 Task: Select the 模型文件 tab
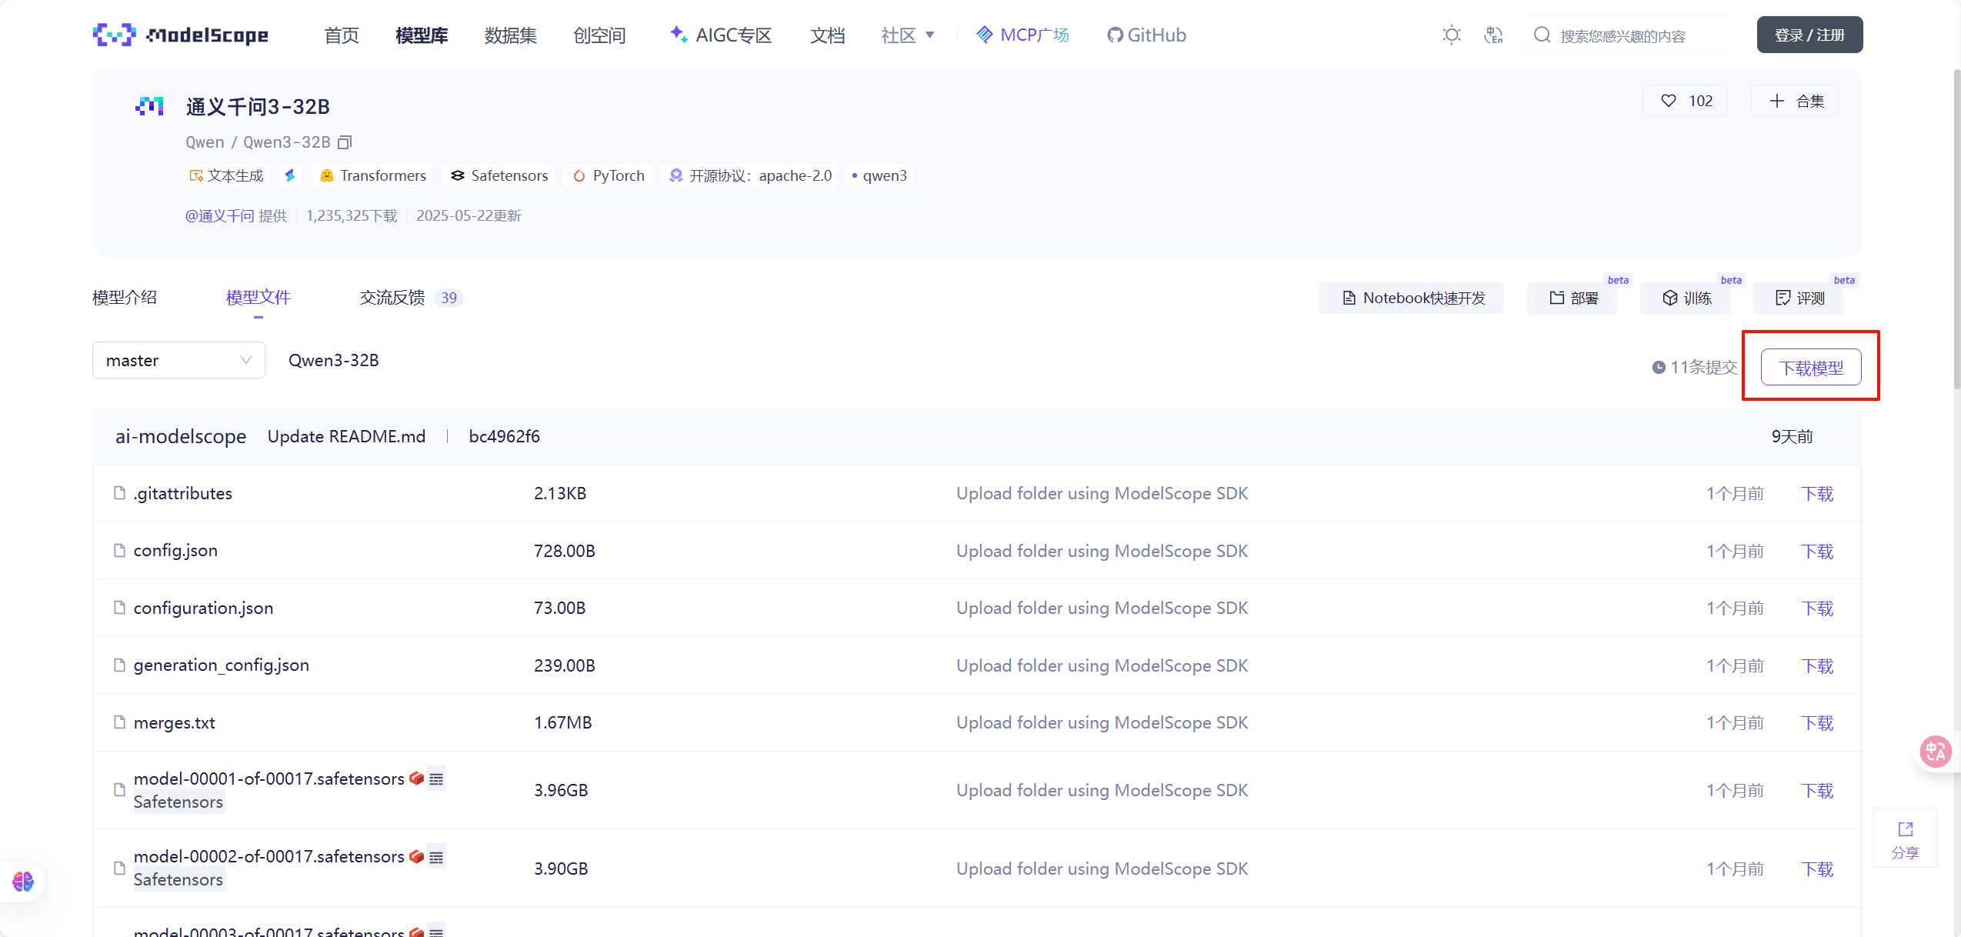(x=258, y=298)
